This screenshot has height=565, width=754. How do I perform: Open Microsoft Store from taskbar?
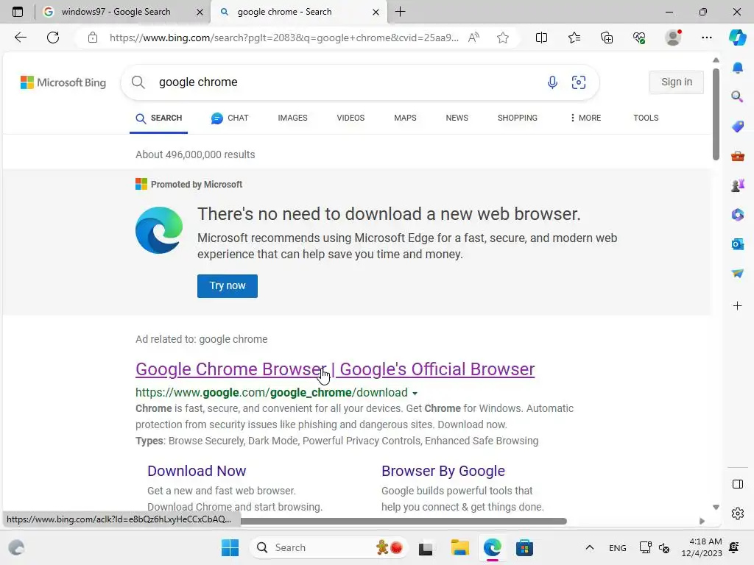pyautogui.click(x=524, y=547)
